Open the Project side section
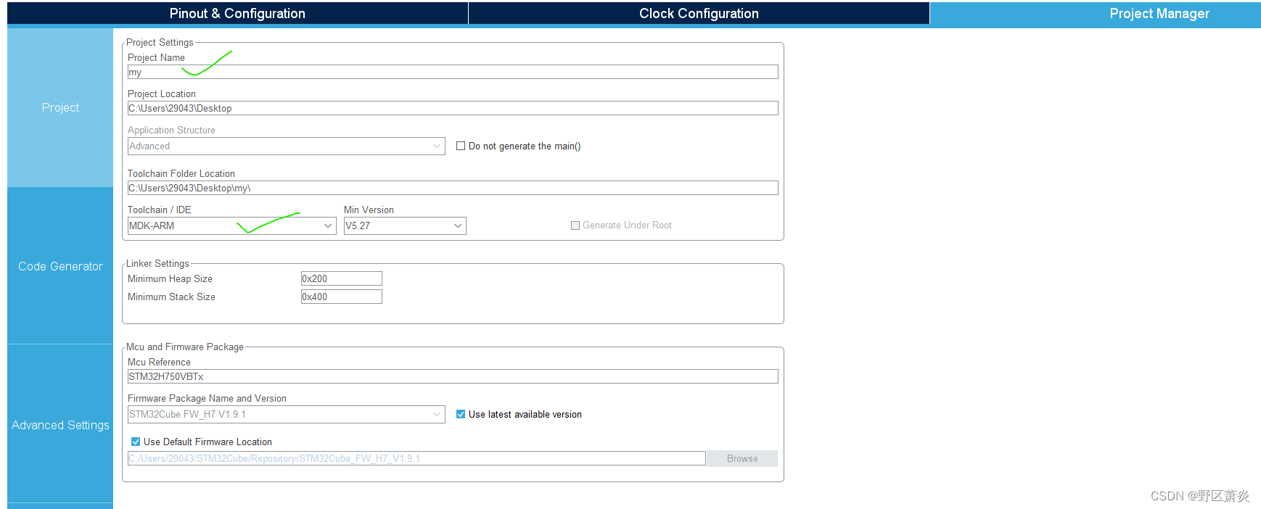Image resolution: width=1261 pixels, height=509 pixels. click(60, 107)
